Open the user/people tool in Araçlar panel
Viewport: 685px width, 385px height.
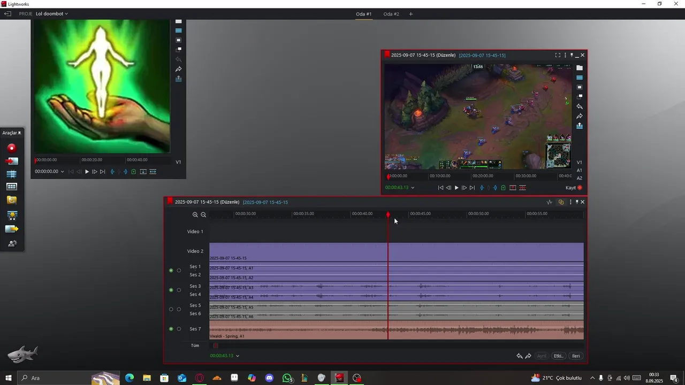(x=12, y=243)
